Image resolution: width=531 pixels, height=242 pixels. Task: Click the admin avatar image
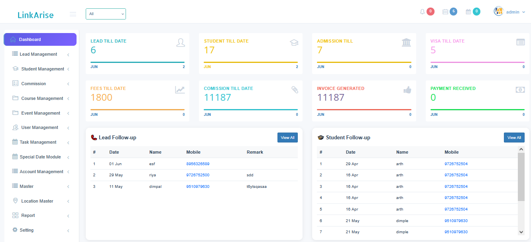tap(499, 12)
